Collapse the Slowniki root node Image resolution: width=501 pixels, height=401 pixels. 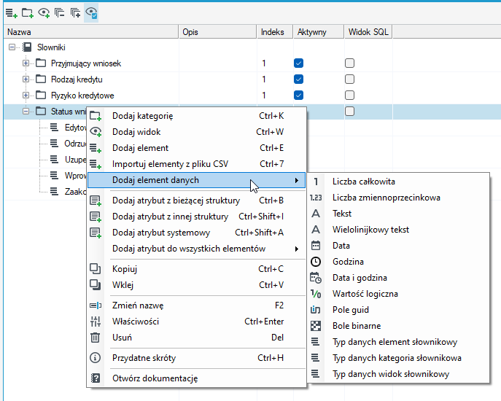[x=12, y=47]
